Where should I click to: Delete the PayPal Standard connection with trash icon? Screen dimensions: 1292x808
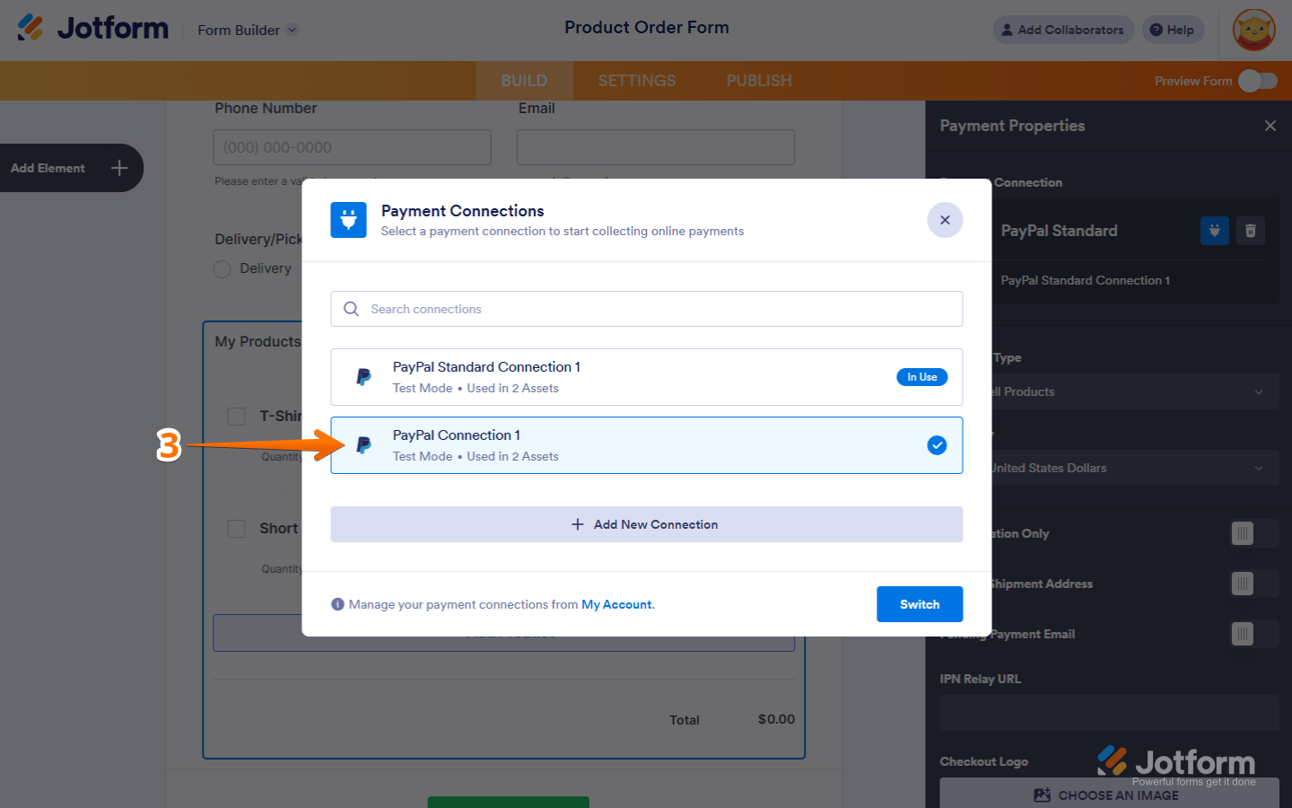pyautogui.click(x=1251, y=231)
